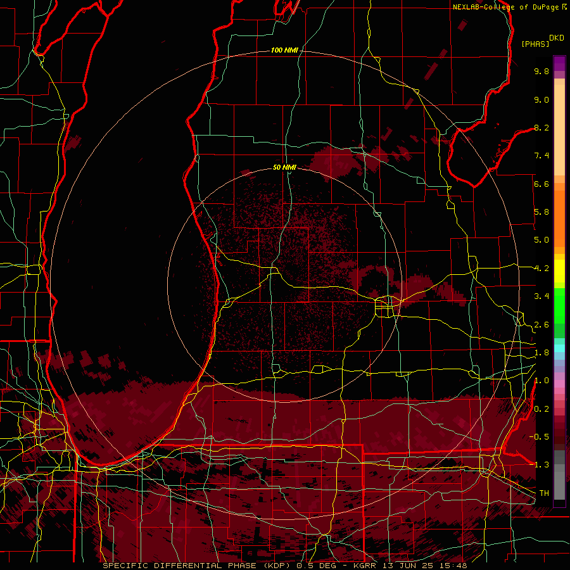
Task: Select the 8.2 value on the color scale
Action: click(x=541, y=127)
